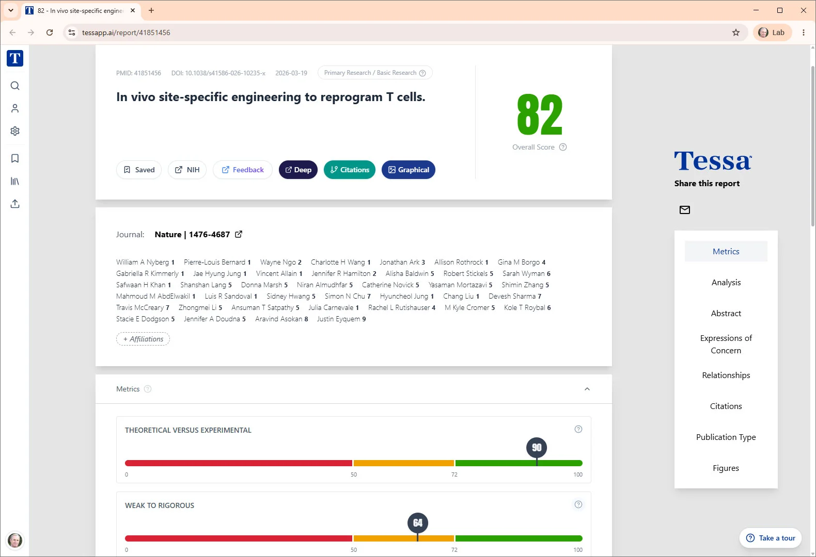Go to Citations in the side navigation

point(726,406)
